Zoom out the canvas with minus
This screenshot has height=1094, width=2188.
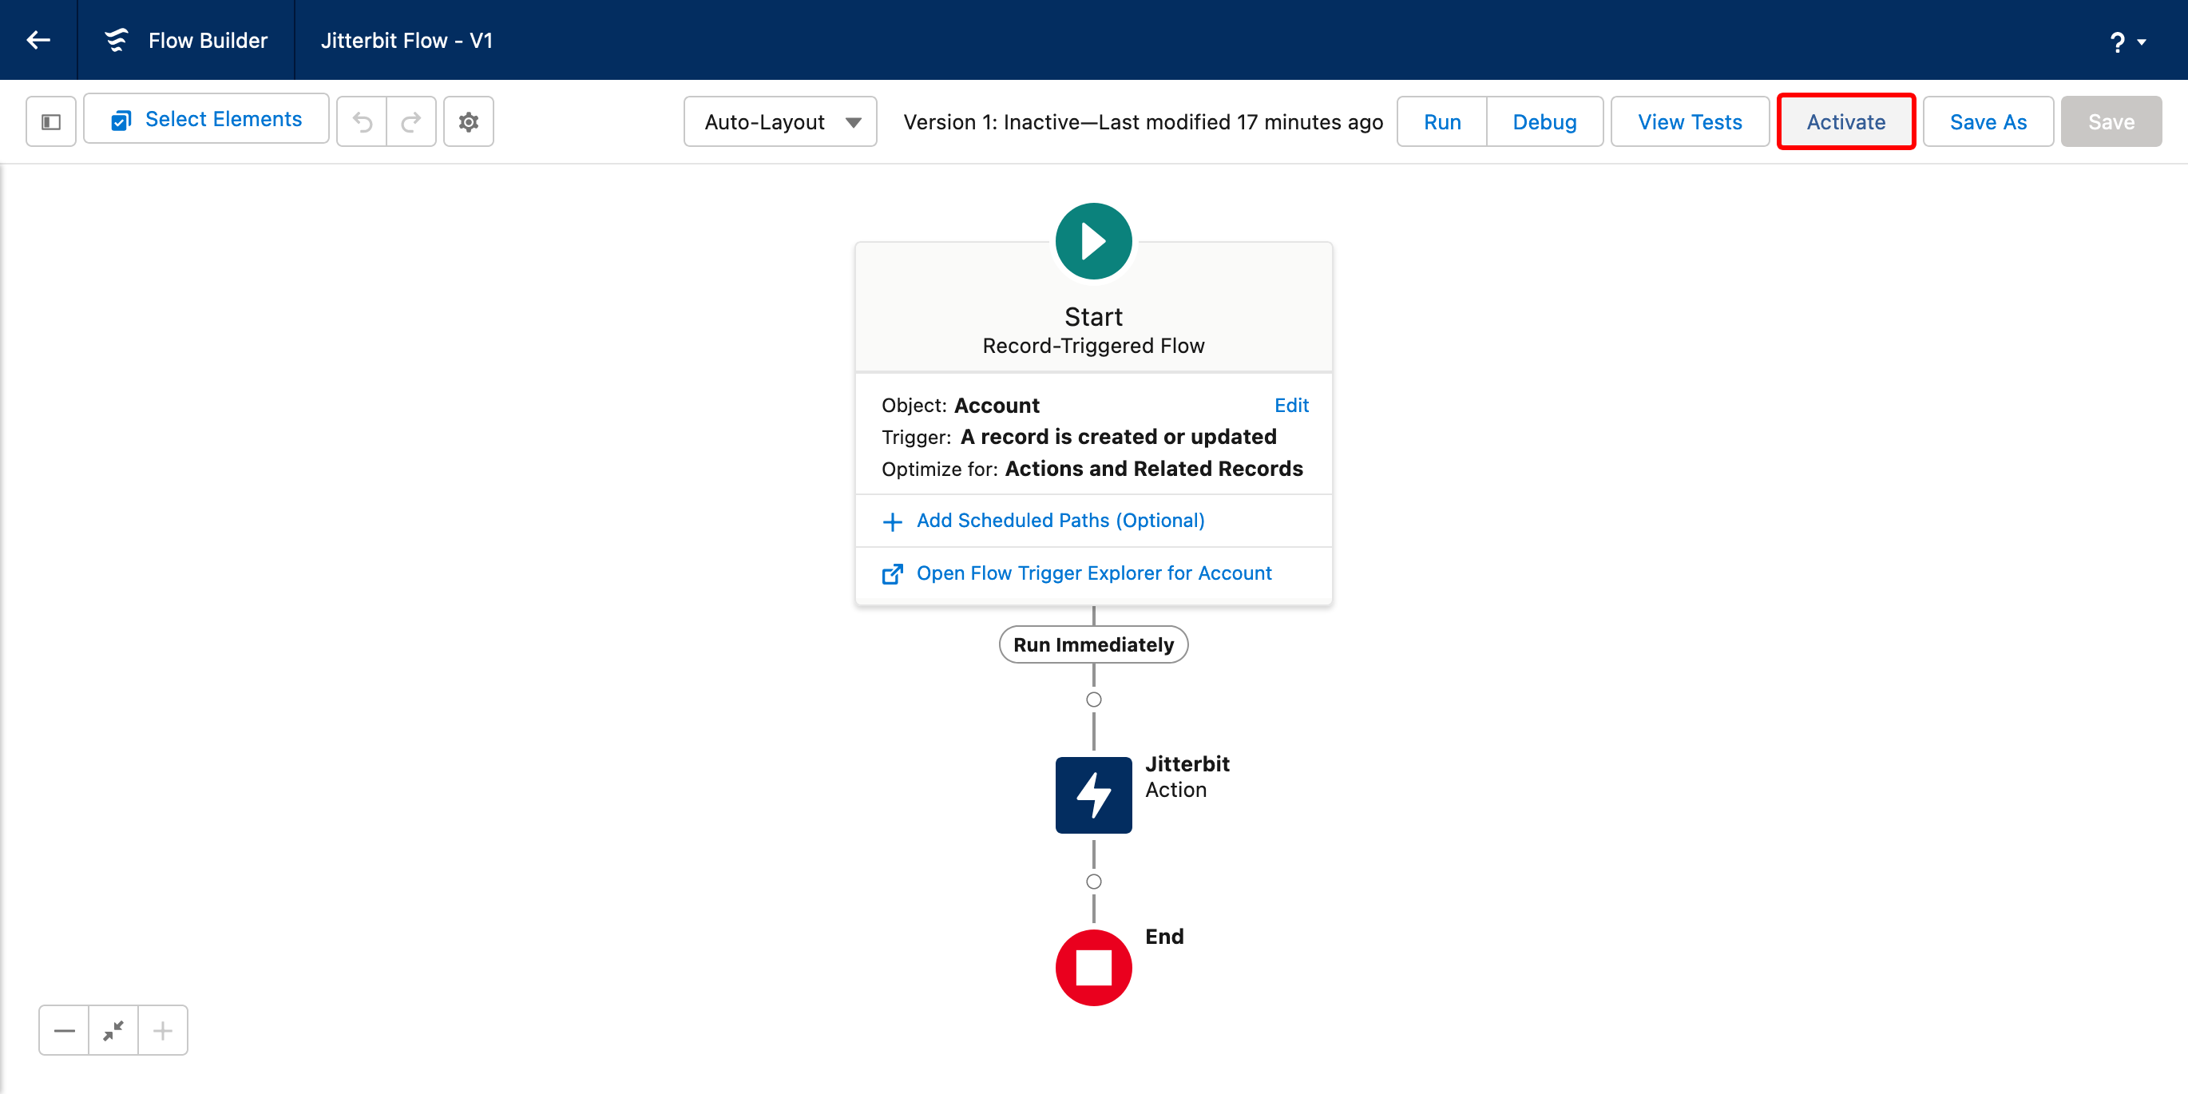pos(65,1030)
